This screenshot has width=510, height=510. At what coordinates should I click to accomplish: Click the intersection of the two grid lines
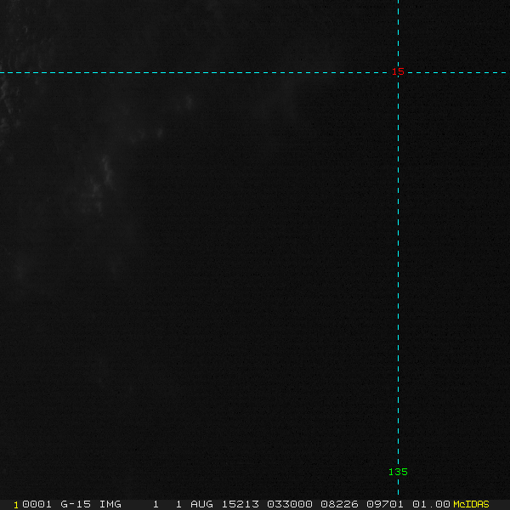tap(398, 72)
